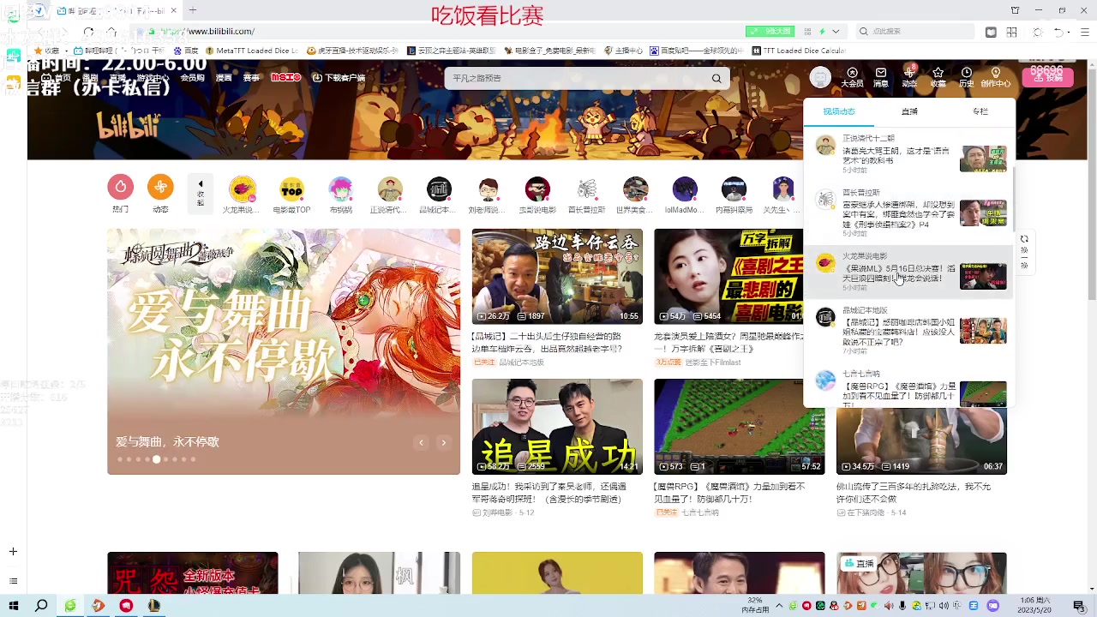1097x617 pixels.
Task: Click the 换一换 refresh button
Action: pos(1024,254)
